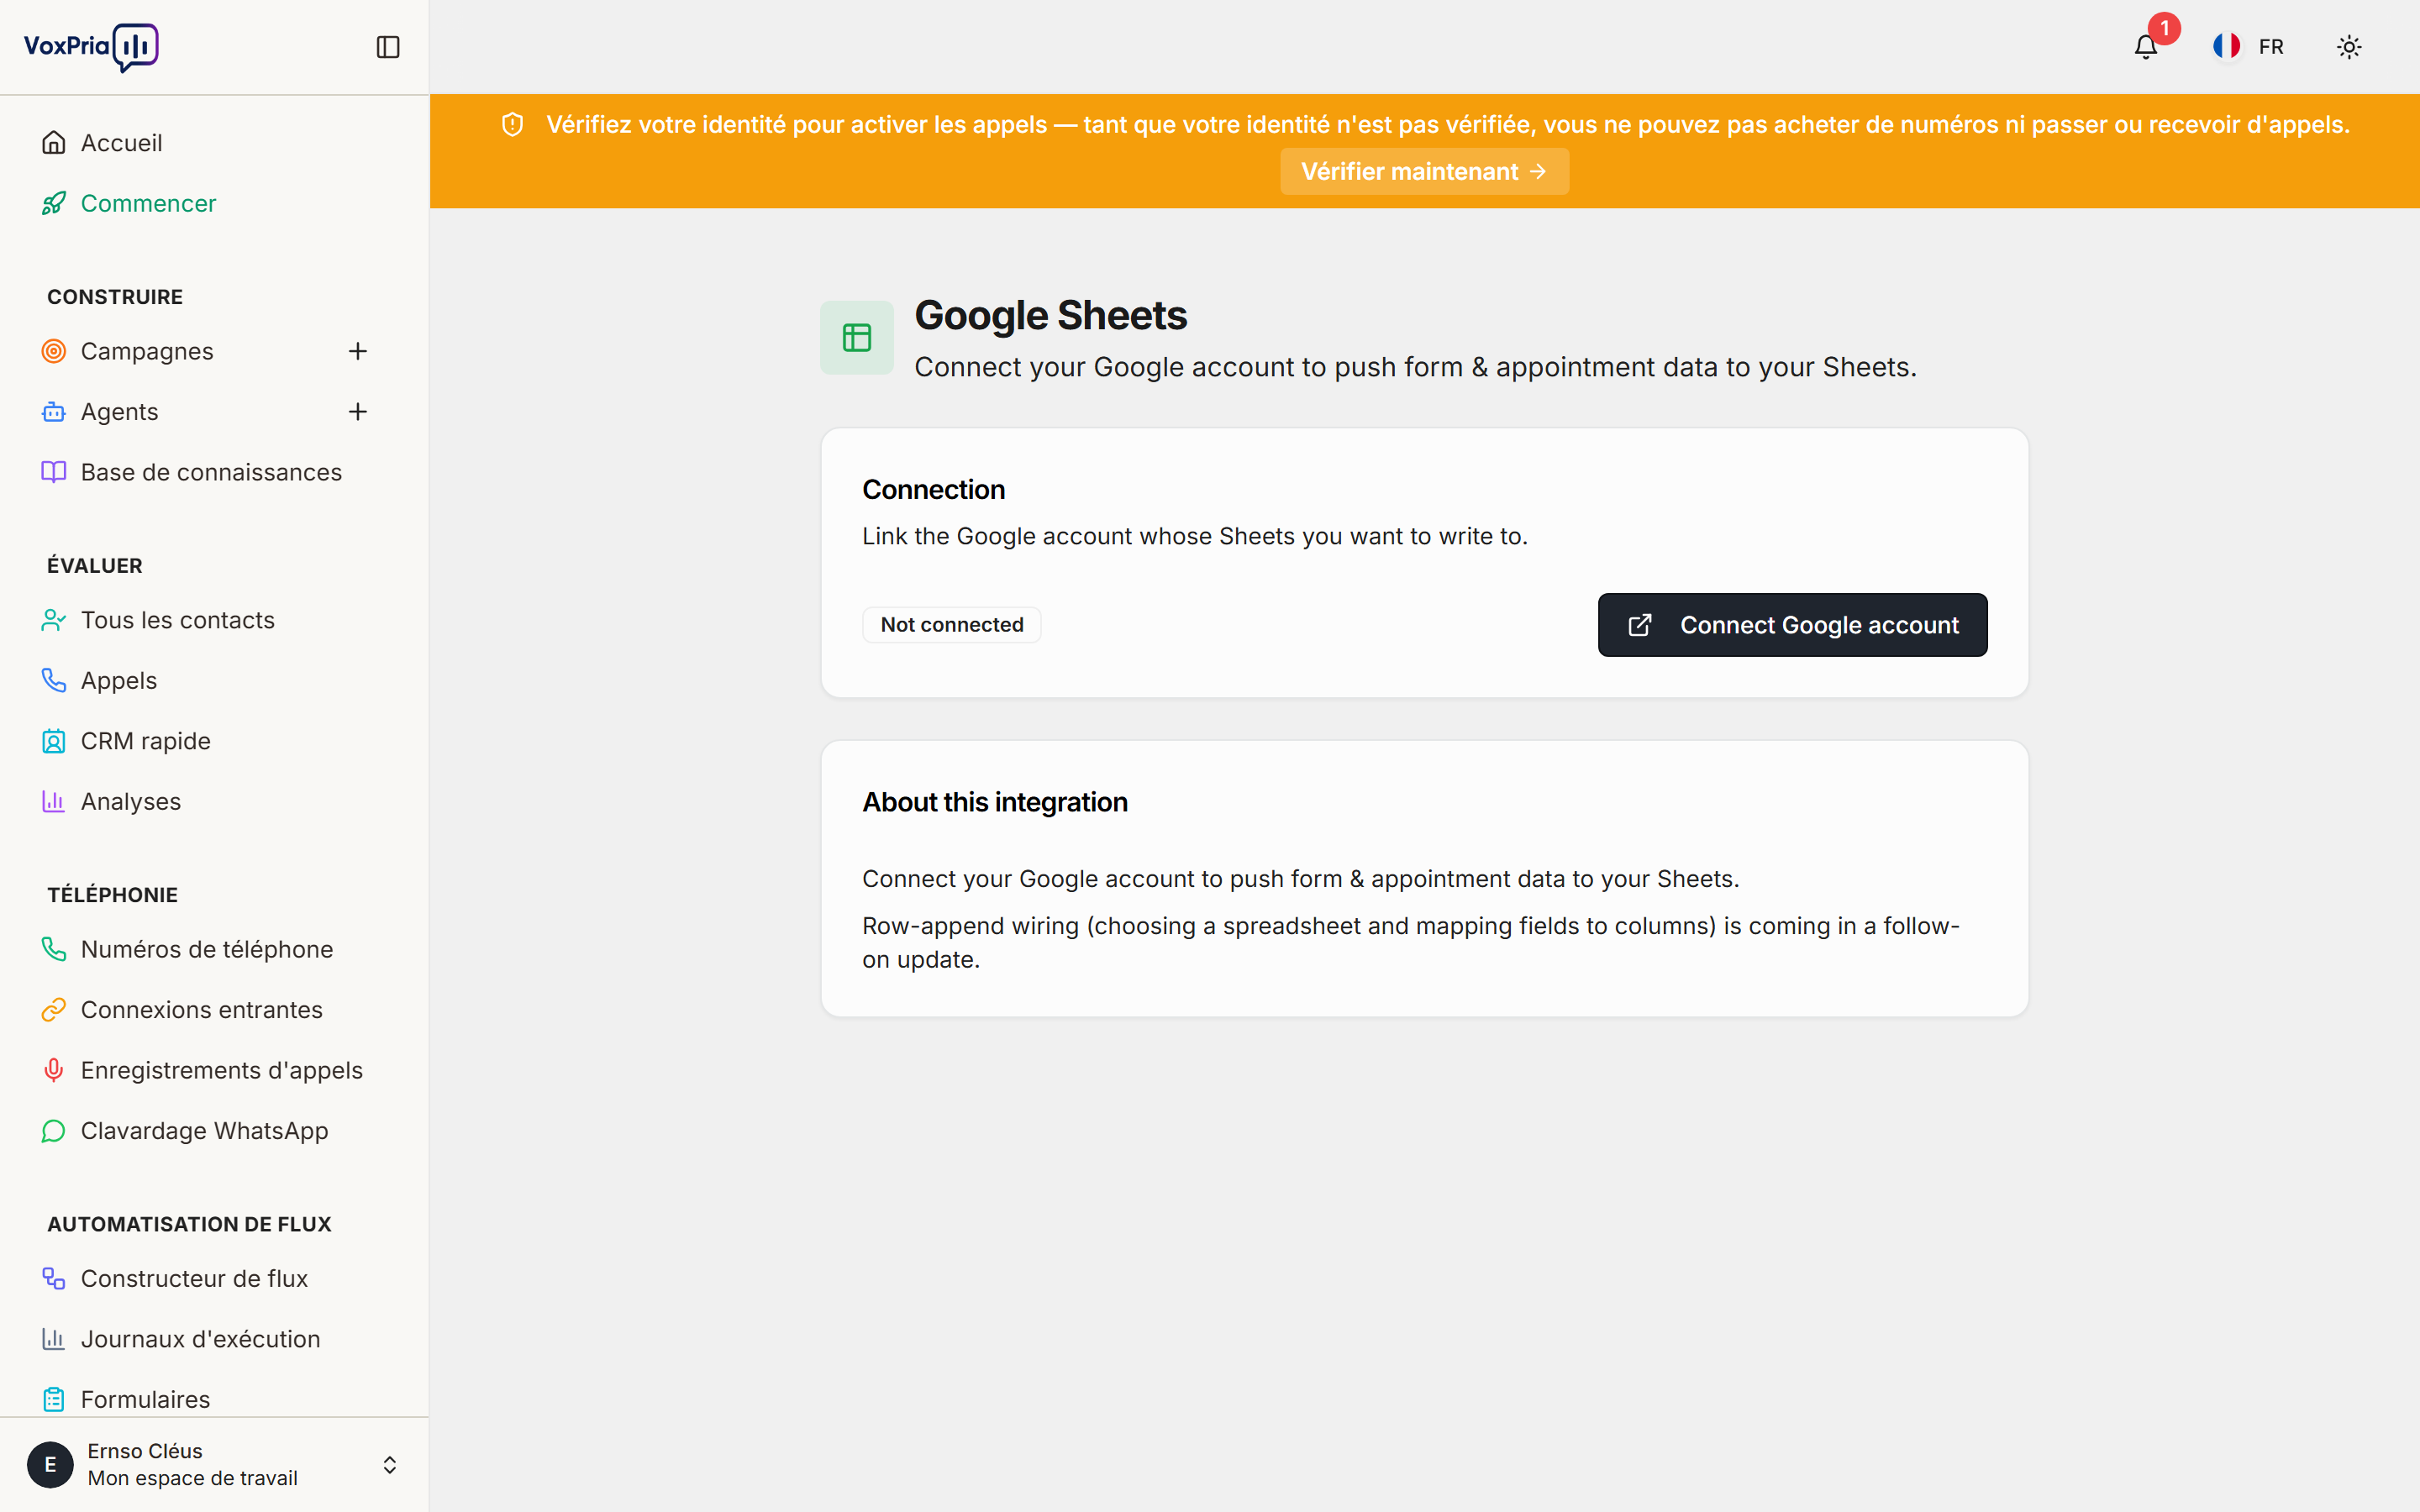Click the Analyses chart icon
This screenshot has height=1512, width=2420.
[54, 801]
